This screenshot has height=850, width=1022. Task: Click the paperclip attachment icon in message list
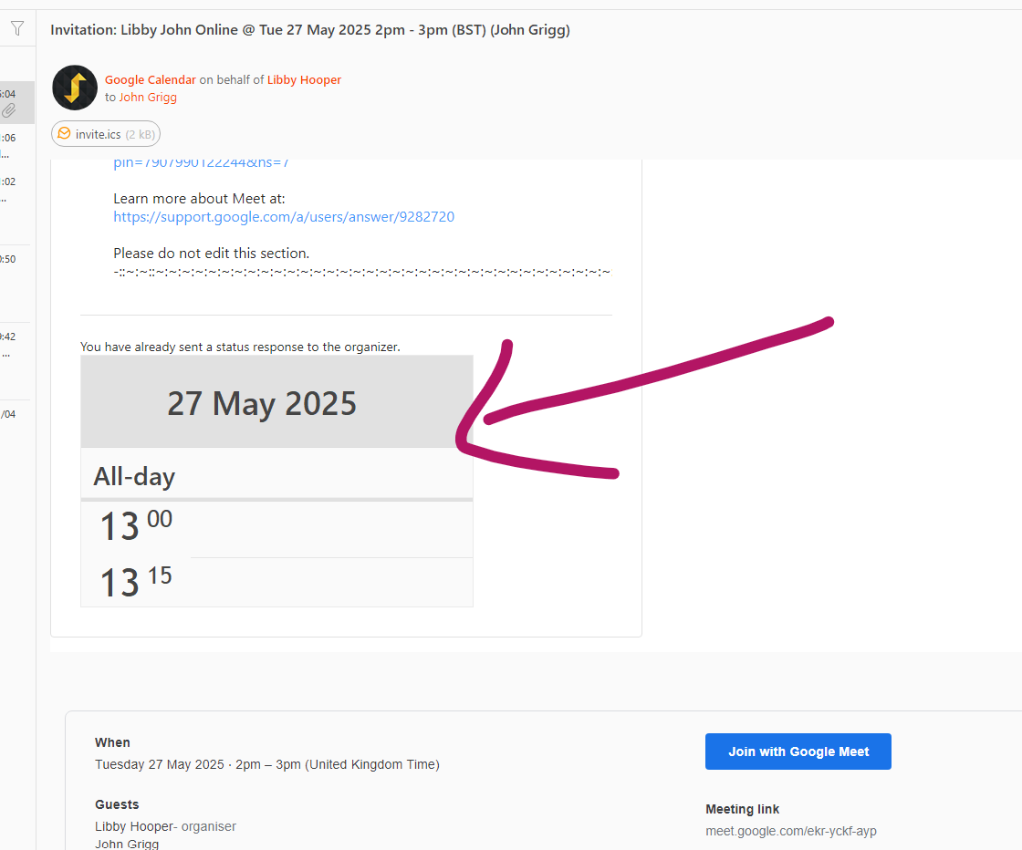[x=8, y=110]
